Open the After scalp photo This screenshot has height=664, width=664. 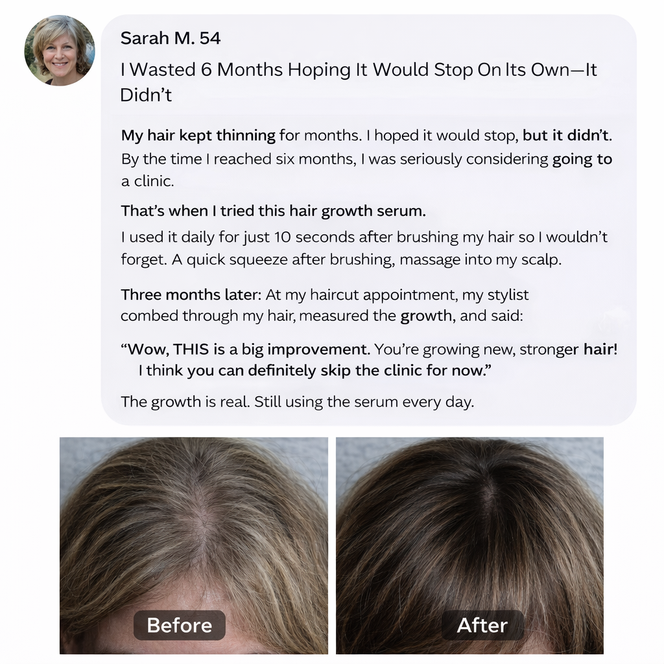click(469, 545)
